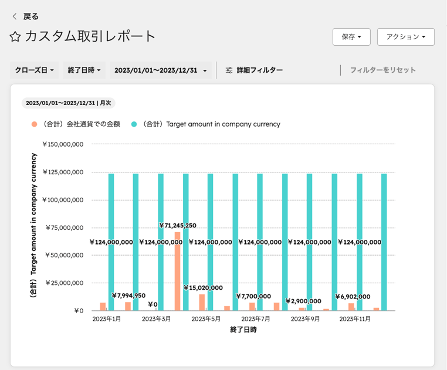Open the 保存 dropdown button
Viewport: 447px width, 370px height.
(351, 37)
